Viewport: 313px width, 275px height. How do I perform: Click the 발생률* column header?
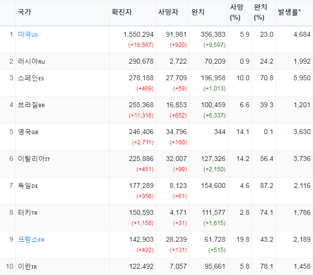coord(289,12)
